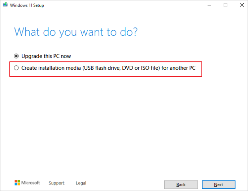The image size is (248, 191).
Task: Click the "What do you want to do?" heading
Action: pyautogui.click(x=76, y=32)
